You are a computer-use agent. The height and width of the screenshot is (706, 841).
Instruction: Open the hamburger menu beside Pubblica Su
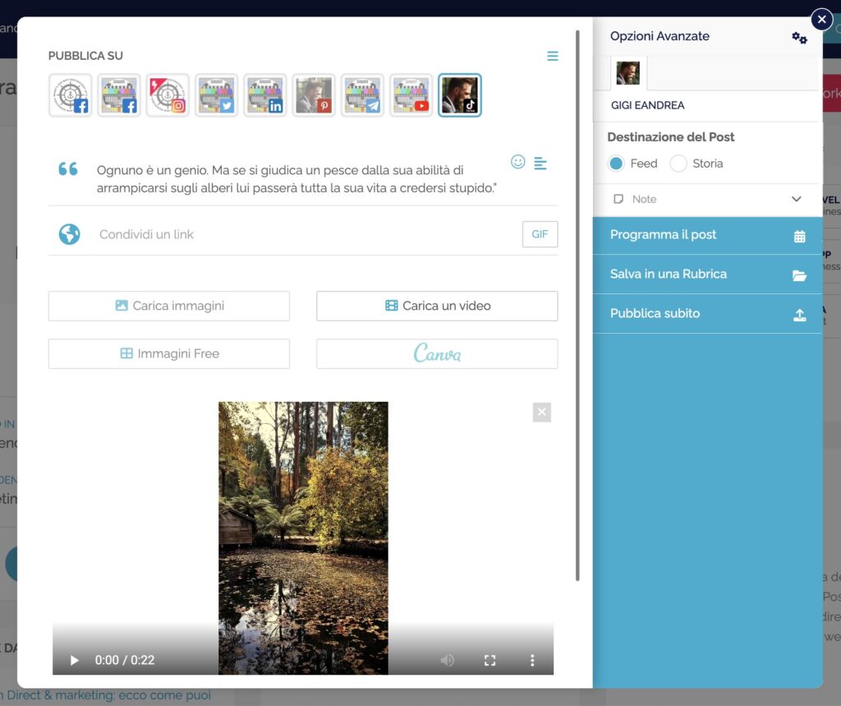[x=553, y=56]
